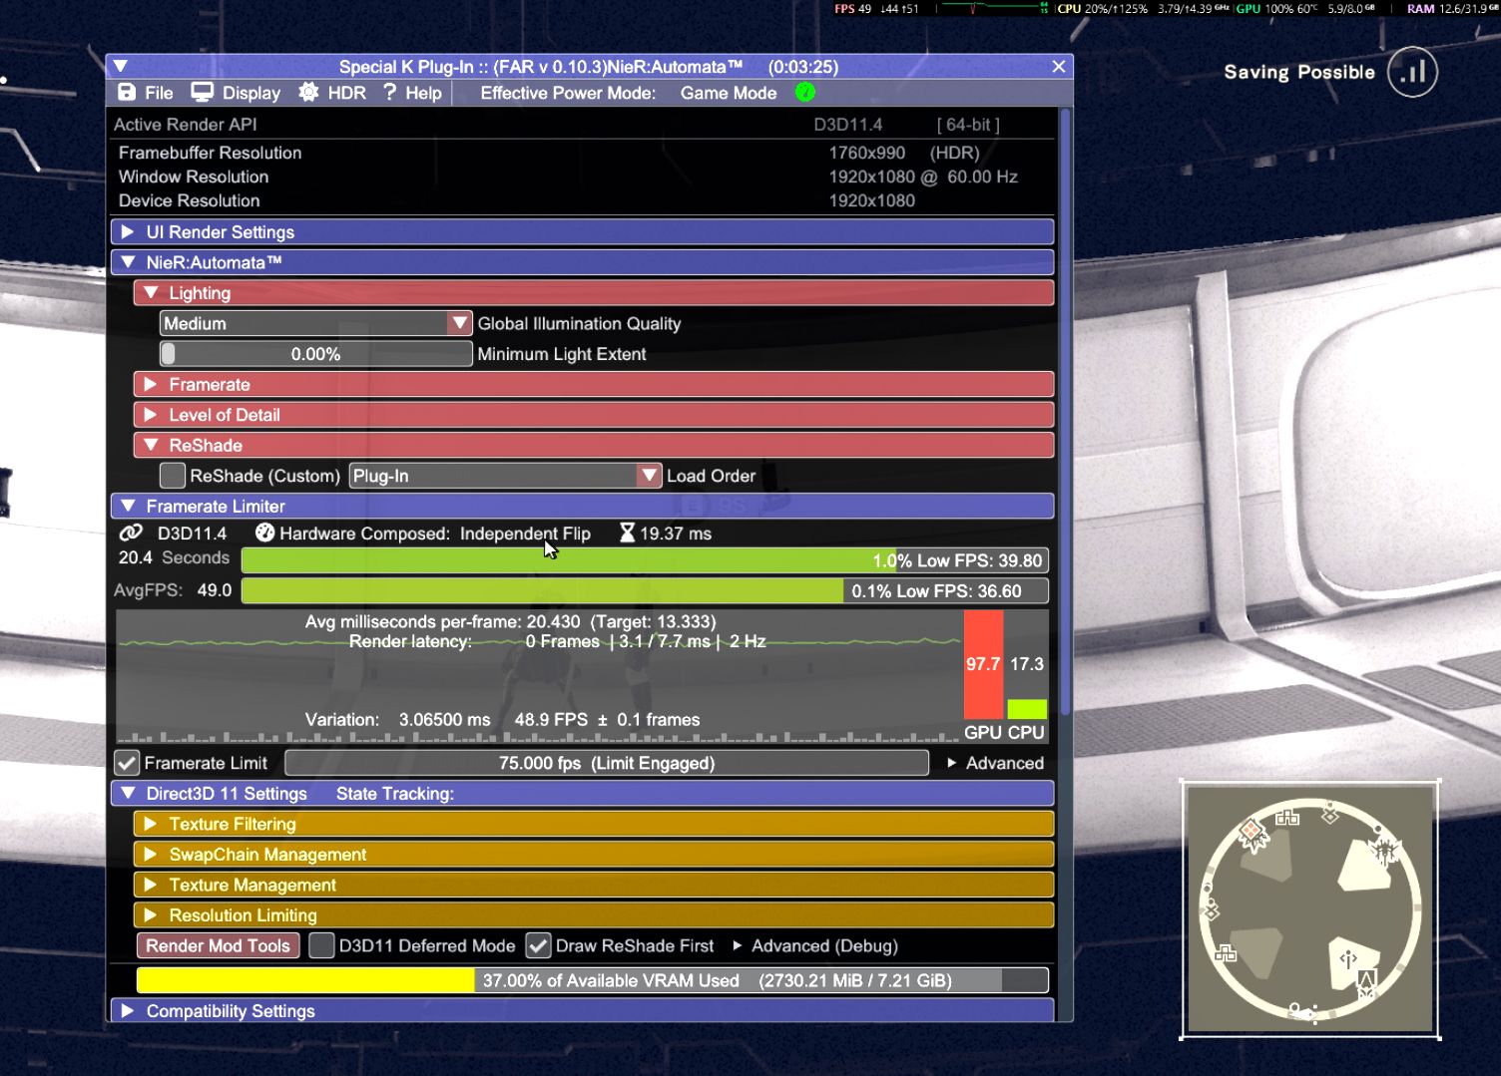Expand SwapChain Management settings
1501x1076 pixels.
coord(594,855)
